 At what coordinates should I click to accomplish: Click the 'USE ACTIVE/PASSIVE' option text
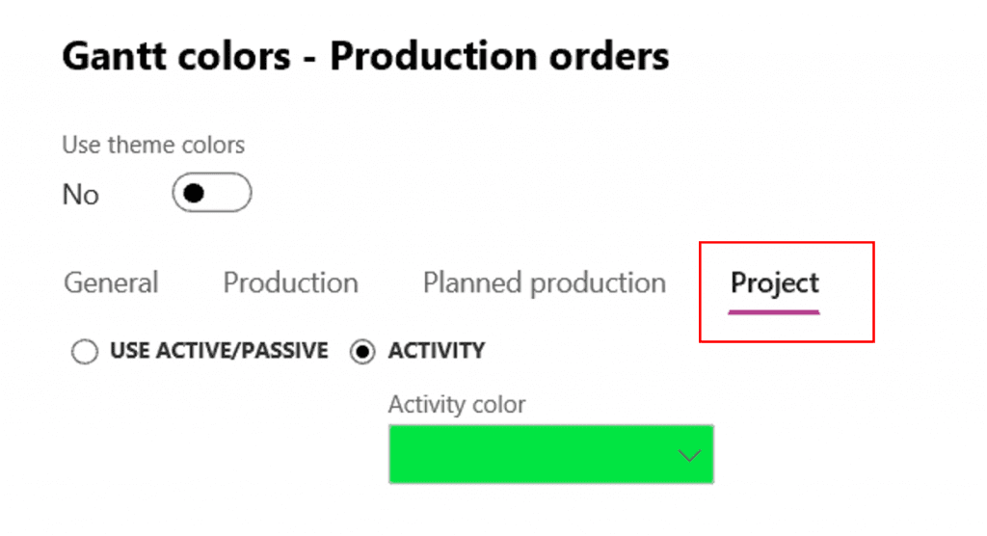[219, 352]
